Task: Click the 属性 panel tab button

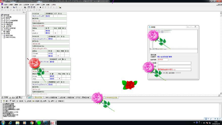Action: point(19,97)
